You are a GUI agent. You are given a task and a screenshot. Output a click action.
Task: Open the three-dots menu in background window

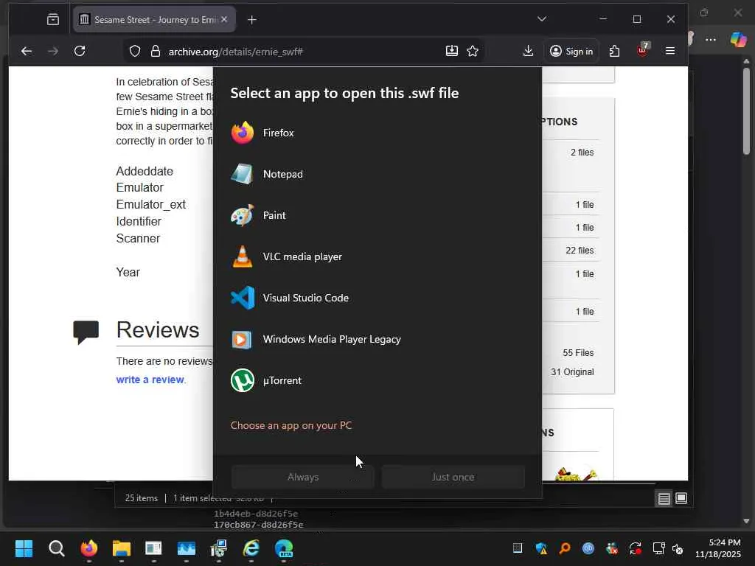711,40
